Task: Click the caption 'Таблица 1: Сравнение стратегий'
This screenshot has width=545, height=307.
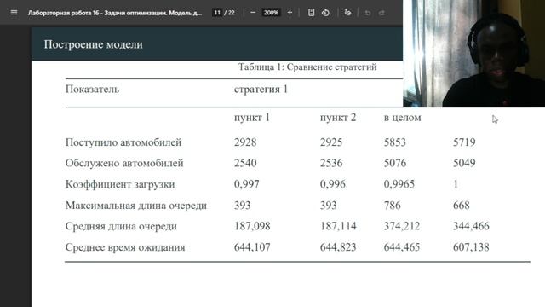Action: click(x=307, y=67)
